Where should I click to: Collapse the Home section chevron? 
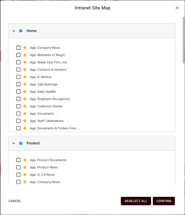point(14,31)
